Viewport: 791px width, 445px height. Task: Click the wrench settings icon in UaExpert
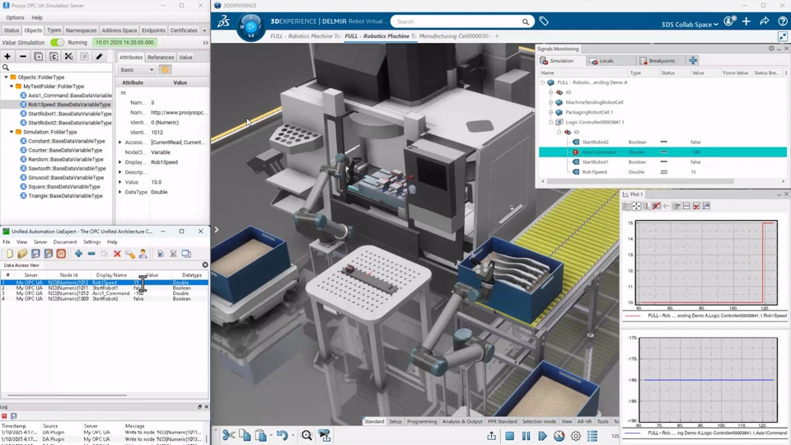pyautogui.click(x=130, y=254)
